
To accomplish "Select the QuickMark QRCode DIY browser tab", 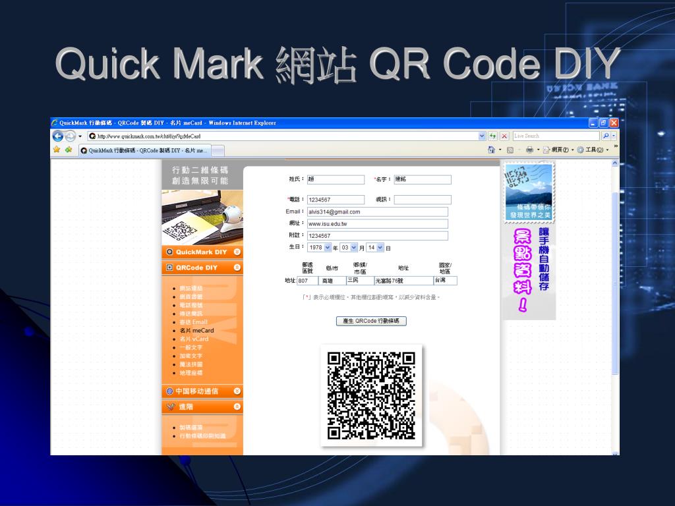I will (144, 151).
